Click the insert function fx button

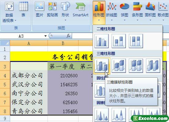pyautogui.click(x=68, y=36)
